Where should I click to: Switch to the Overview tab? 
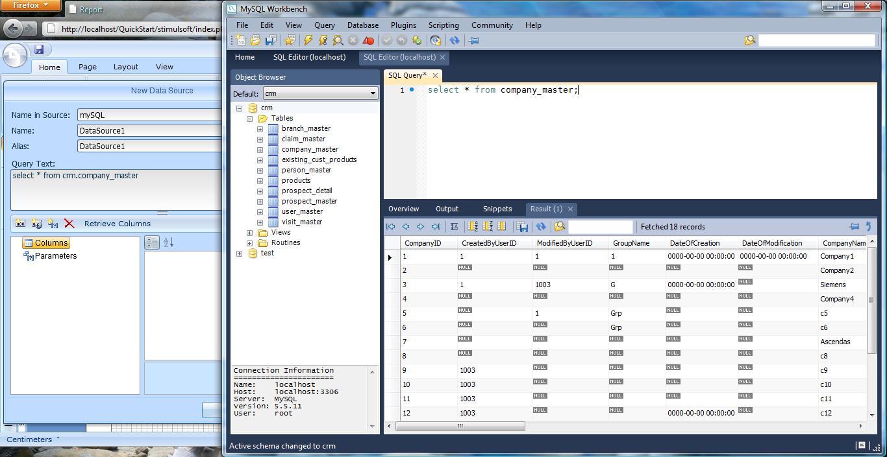click(403, 209)
